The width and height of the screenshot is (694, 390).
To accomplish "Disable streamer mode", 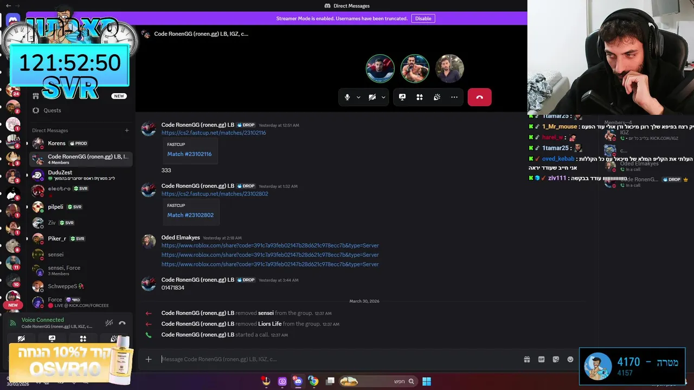I will click(423, 18).
